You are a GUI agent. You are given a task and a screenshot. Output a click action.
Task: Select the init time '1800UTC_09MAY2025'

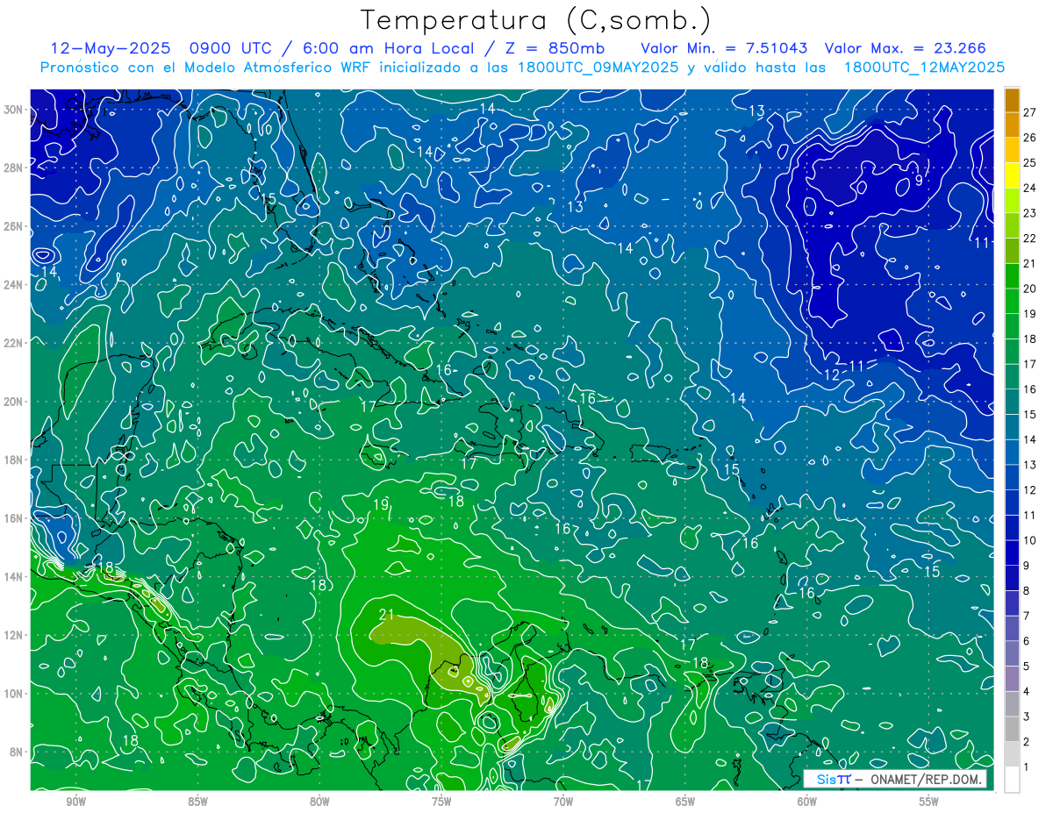point(597,68)
